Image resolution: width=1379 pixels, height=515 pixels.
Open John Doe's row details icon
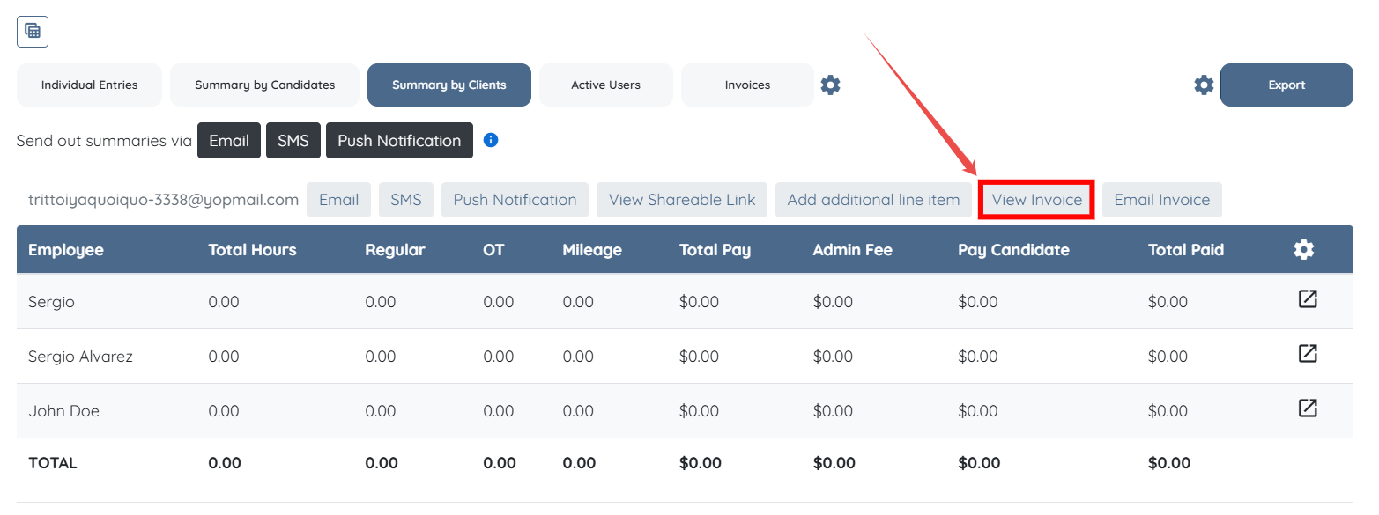pyautogui.click(x=1308, y=408)
